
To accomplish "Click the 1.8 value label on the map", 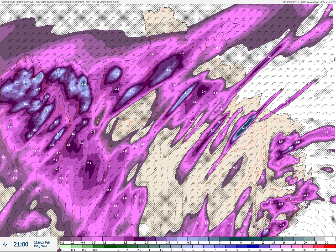I will point(239,87).
